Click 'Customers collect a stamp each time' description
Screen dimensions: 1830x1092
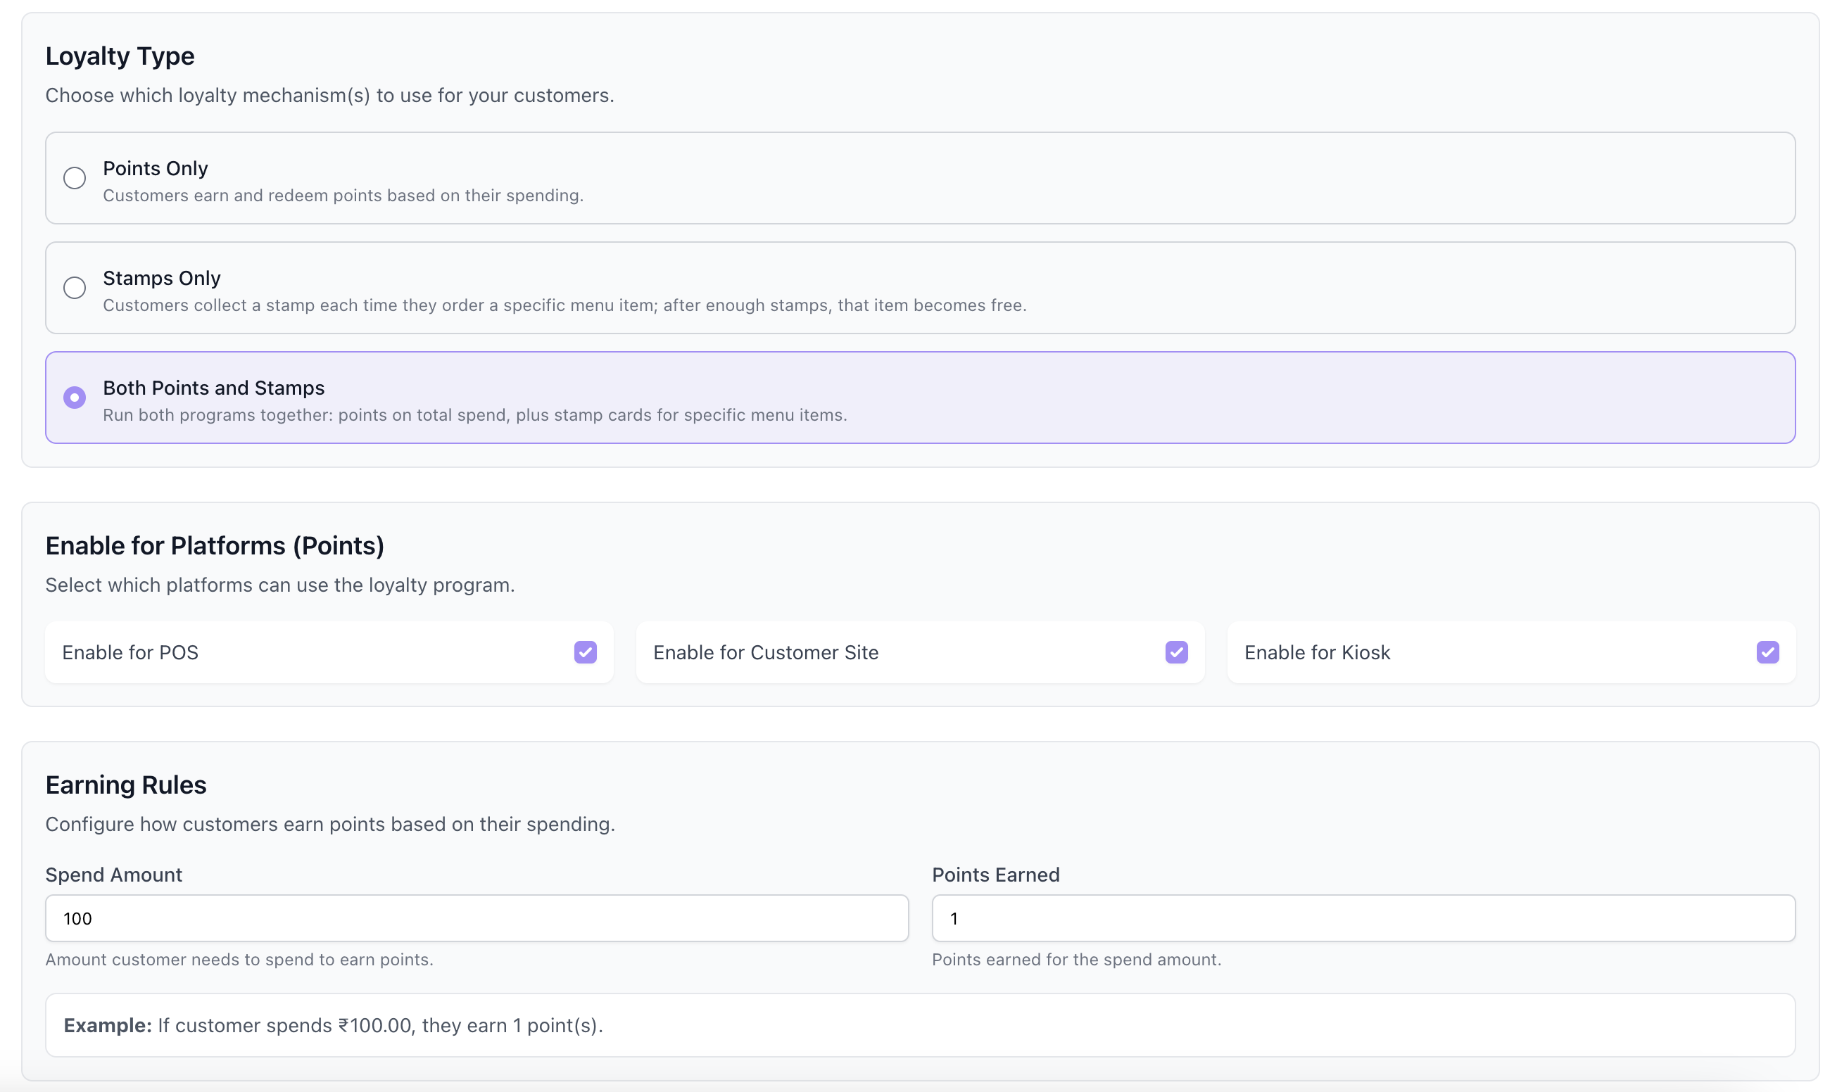click(x=564, y=305)
